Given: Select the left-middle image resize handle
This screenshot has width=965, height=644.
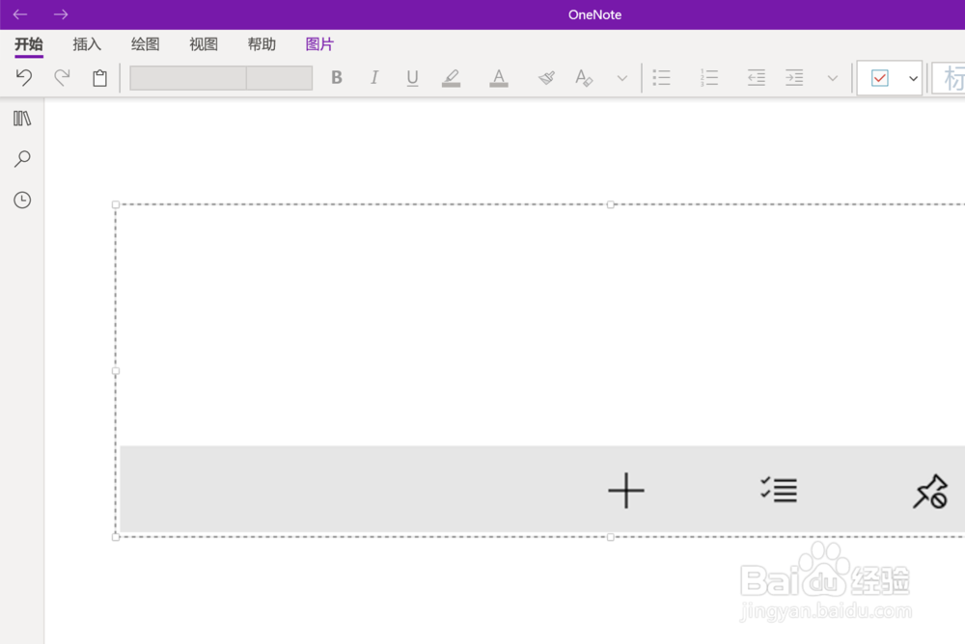Looking at the screenshot, I should pos(116,371).
